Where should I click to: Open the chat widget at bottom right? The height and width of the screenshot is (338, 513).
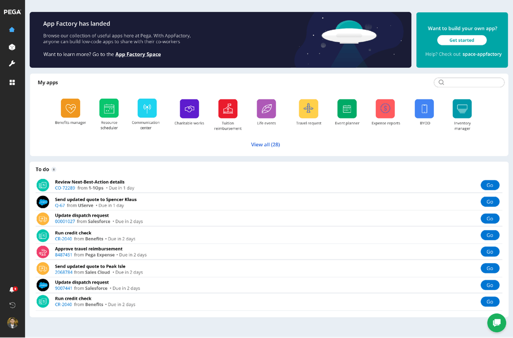tap(496, 323)
